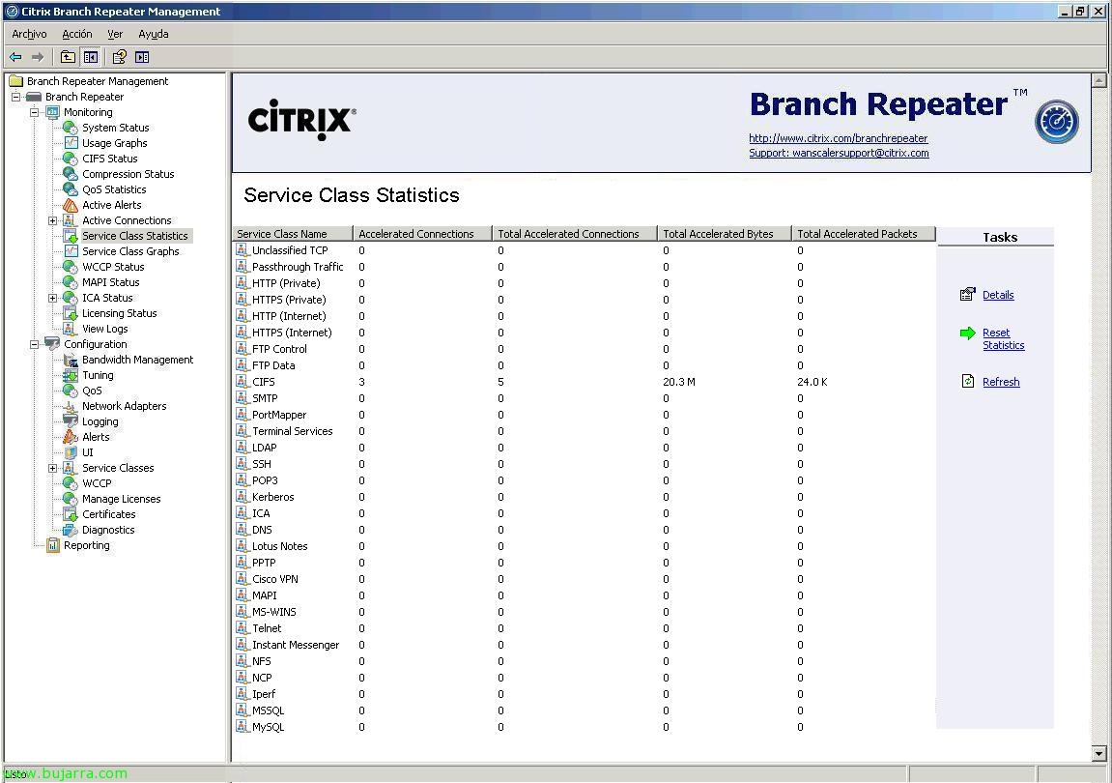Collapse the Branch Repeater tree node
1112x783 pixels.
pos(15,97)
